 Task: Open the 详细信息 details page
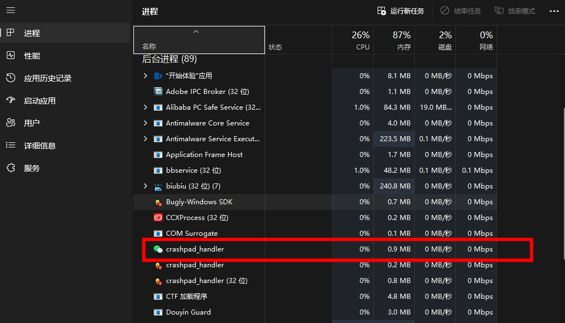click(39, 146)
